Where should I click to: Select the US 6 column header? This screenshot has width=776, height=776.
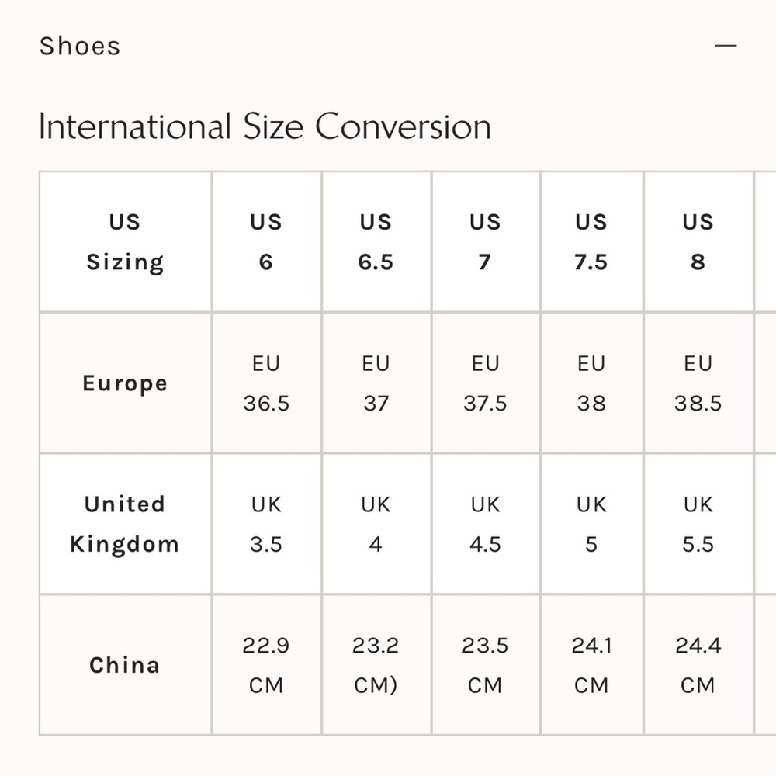(x=267, y=242)
